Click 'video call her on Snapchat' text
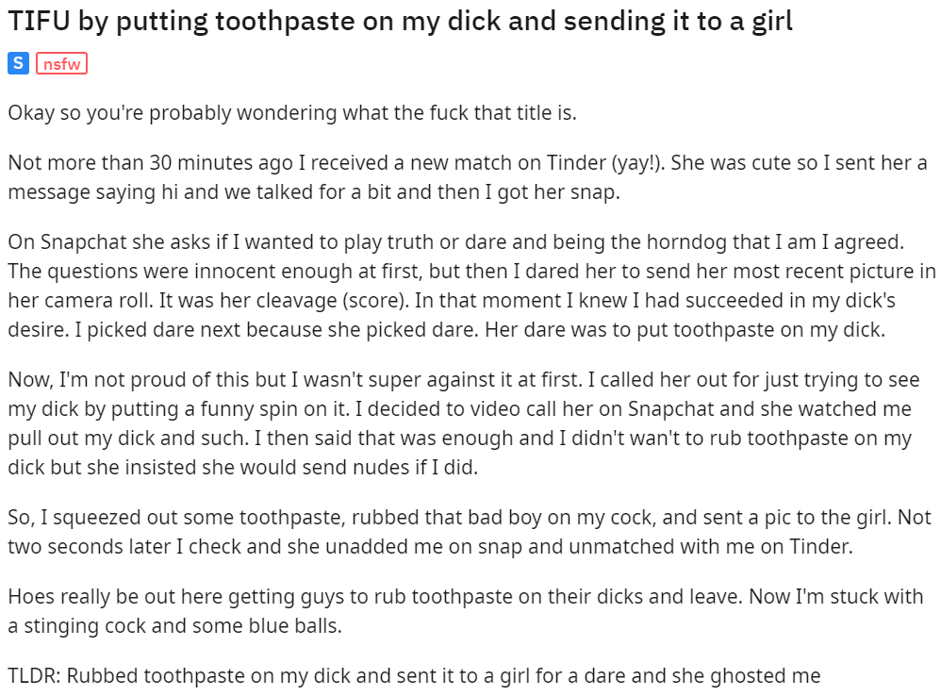The height and width of the screenshot is (696, 941). (x=539, y=408)
